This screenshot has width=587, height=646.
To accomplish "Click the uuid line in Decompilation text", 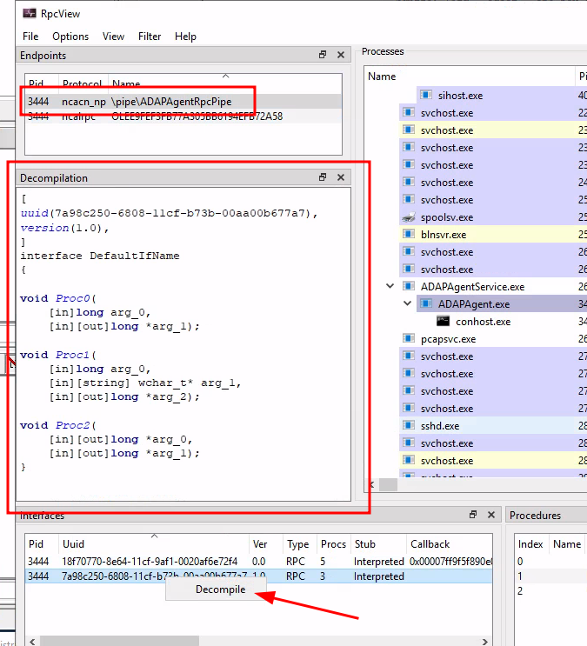I will click(169, 213).
